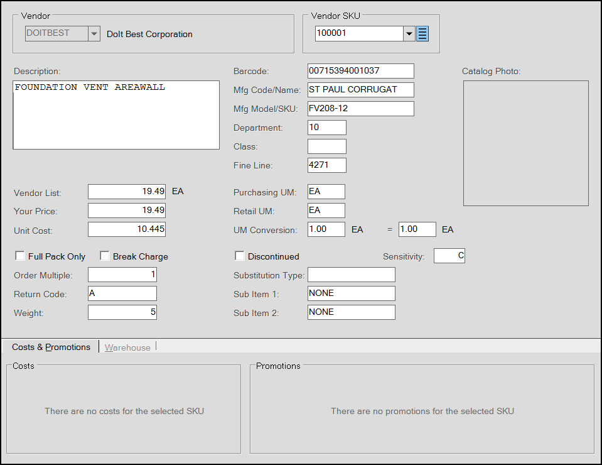Click the Sub Item 1 field
The width and height of the screenshot is (602, 465).
352,293
